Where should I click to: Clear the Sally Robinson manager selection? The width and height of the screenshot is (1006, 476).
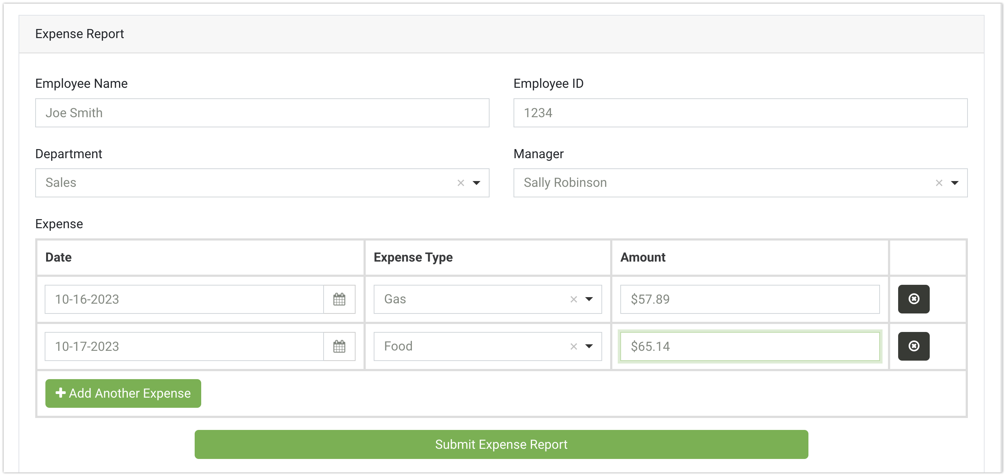tap(939, 183)
